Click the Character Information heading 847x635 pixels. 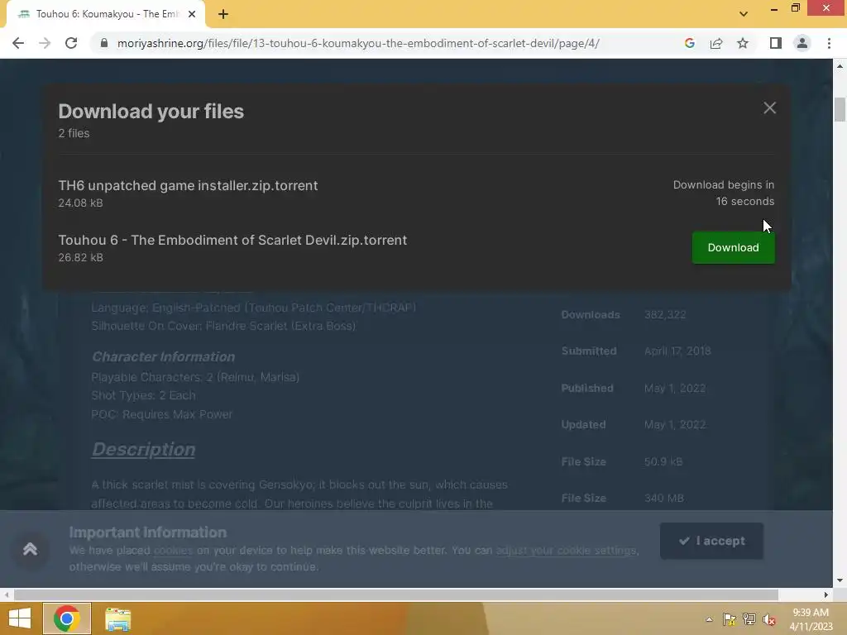pyautogui.click(x=163, y=357)
